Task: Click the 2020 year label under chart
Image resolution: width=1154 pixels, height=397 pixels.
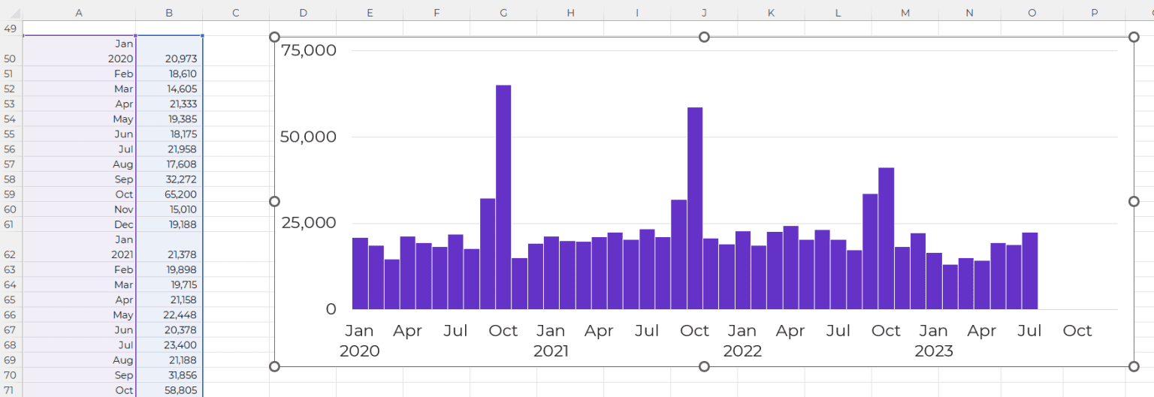Action: (x=360, y=351)
